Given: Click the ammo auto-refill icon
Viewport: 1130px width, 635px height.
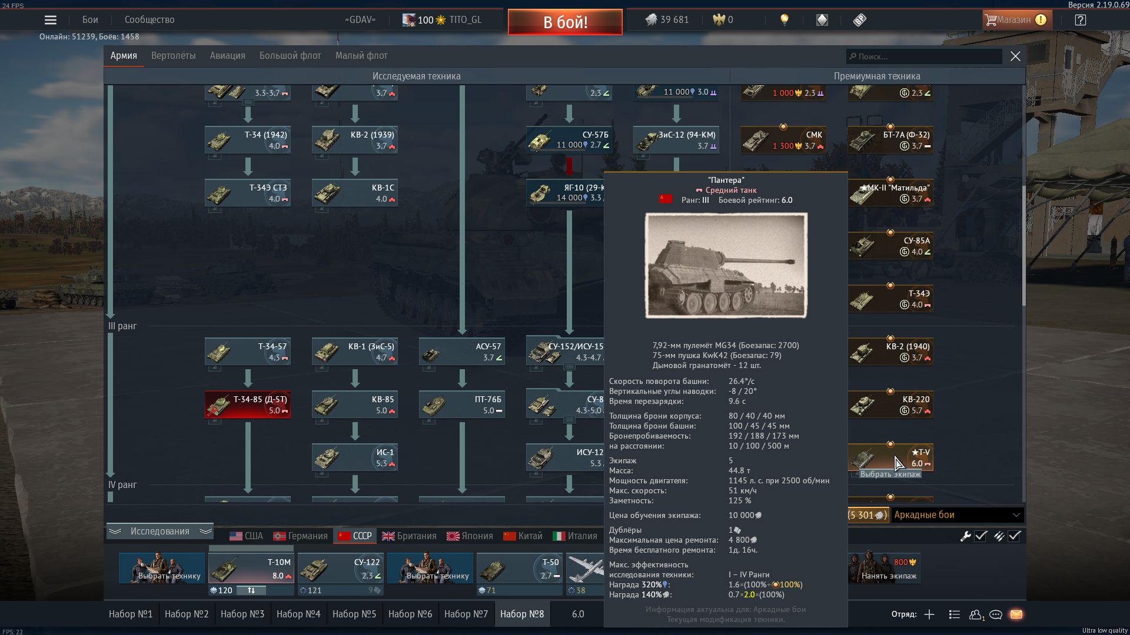Looking at the screenshot, I should [999, 536].
